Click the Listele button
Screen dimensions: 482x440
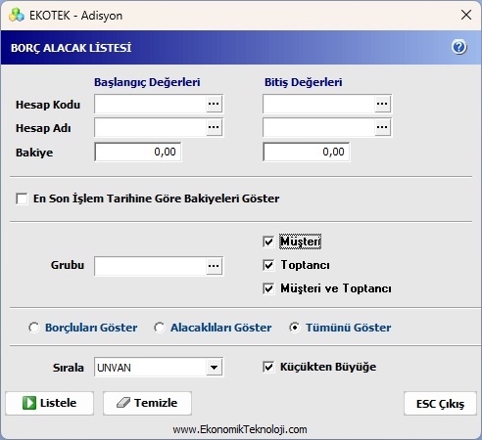click(x=50, y=403)
